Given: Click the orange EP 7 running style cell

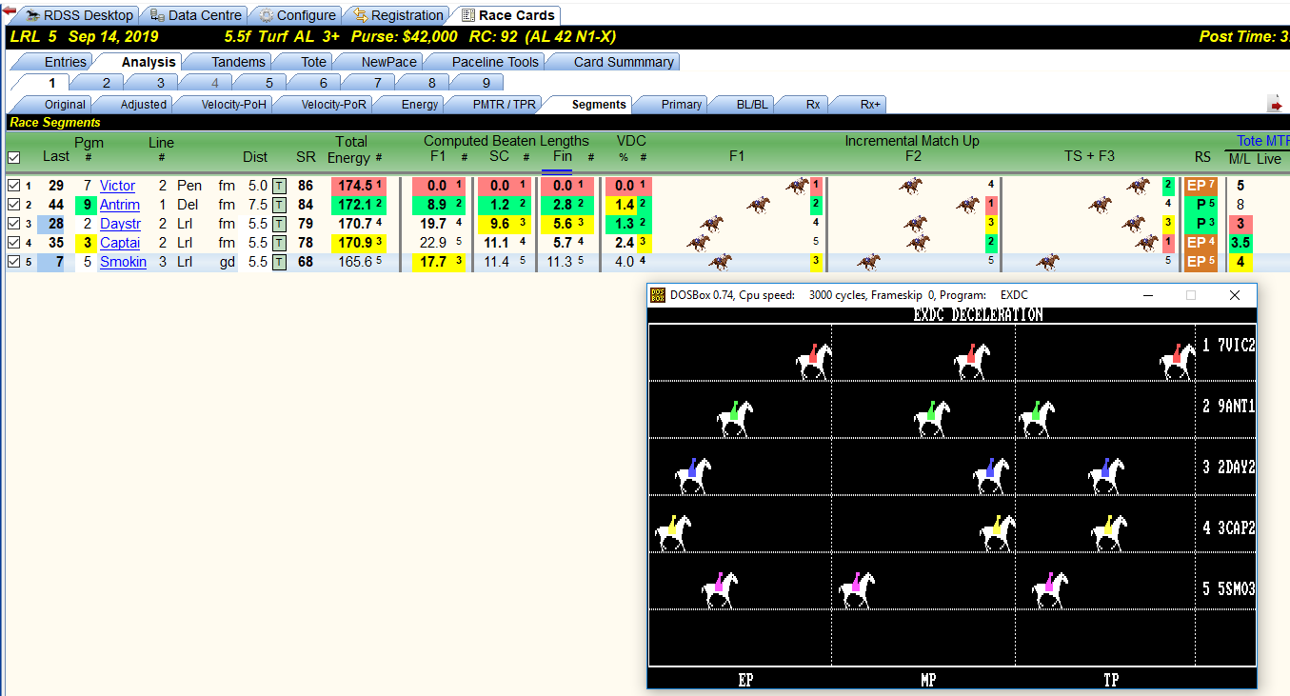Looking at the screenshot, I should tap(1201, 186).
